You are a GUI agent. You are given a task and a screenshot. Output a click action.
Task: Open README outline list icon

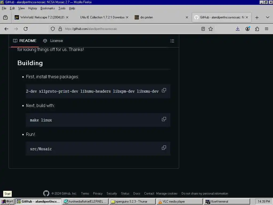pyautogui.click(x=172, y=41)
